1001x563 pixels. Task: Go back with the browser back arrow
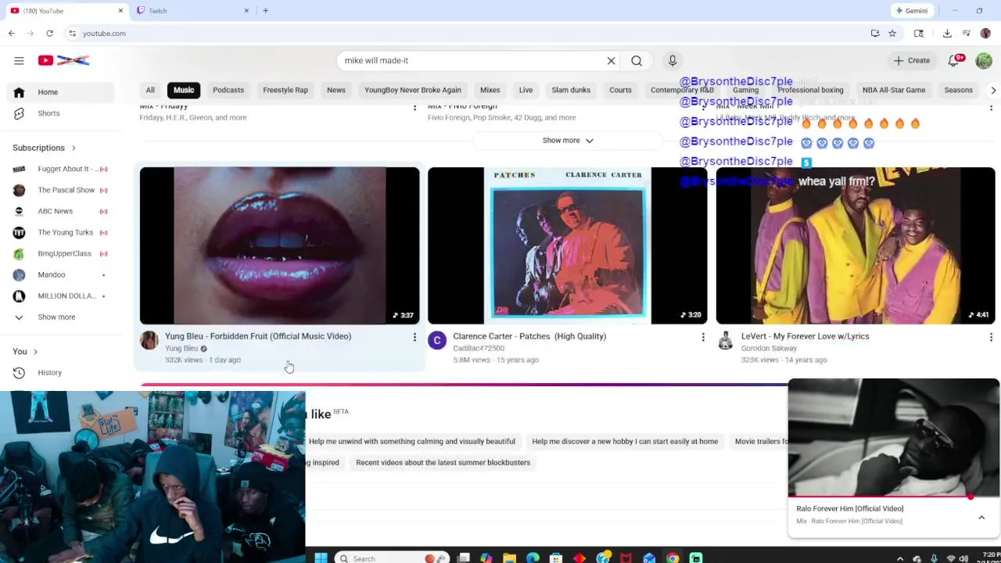click(x=12, y=34)
